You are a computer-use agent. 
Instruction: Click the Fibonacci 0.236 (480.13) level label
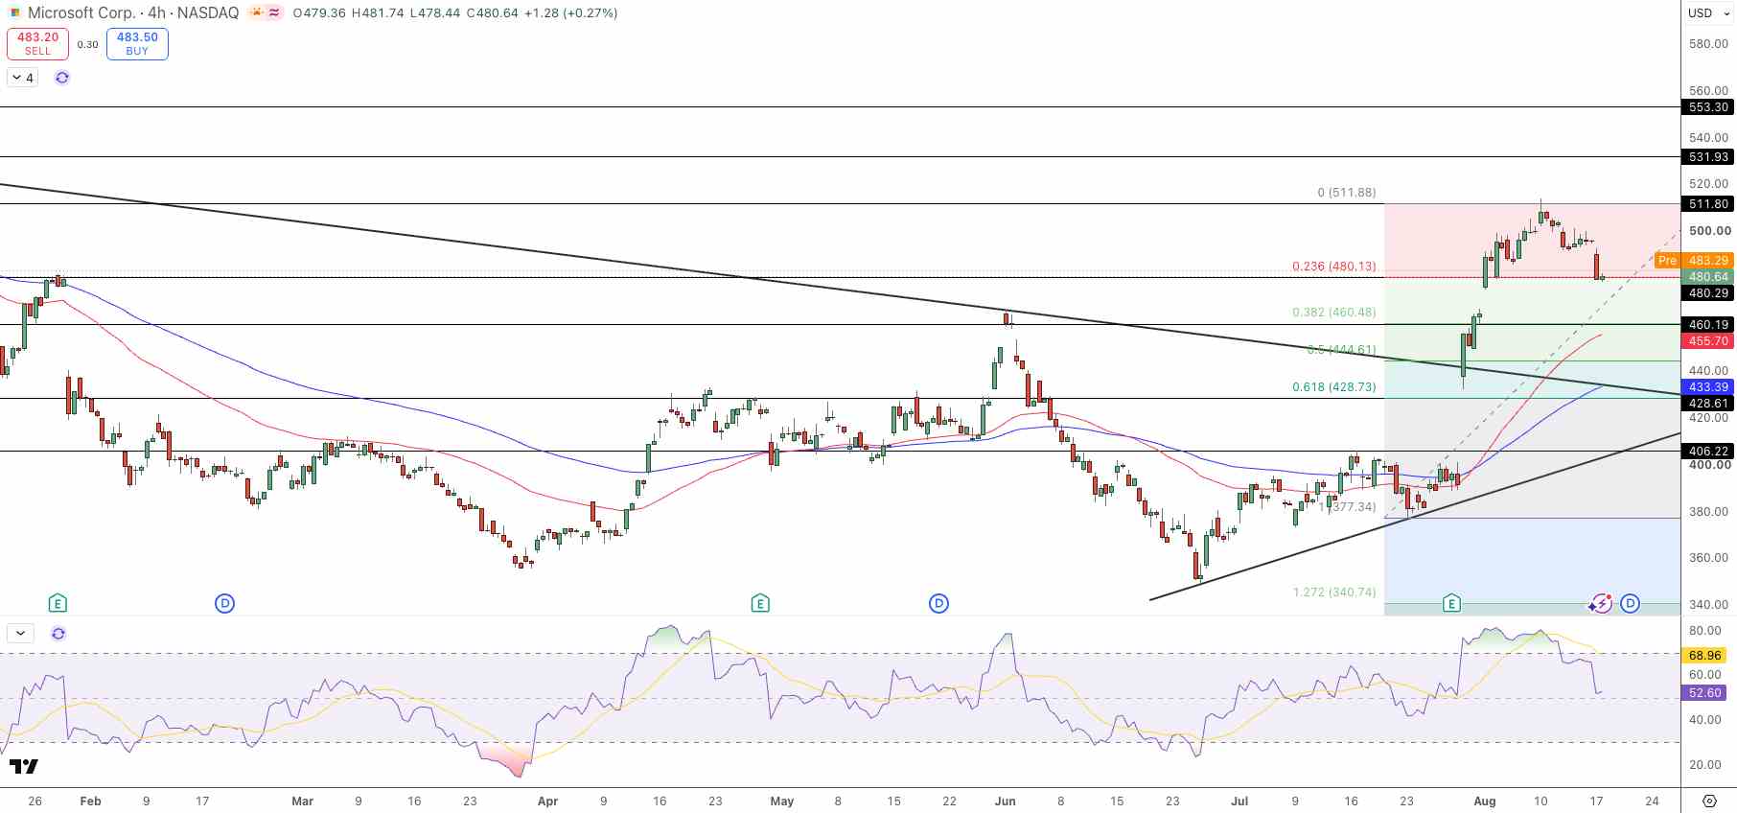coord(1333,267)
